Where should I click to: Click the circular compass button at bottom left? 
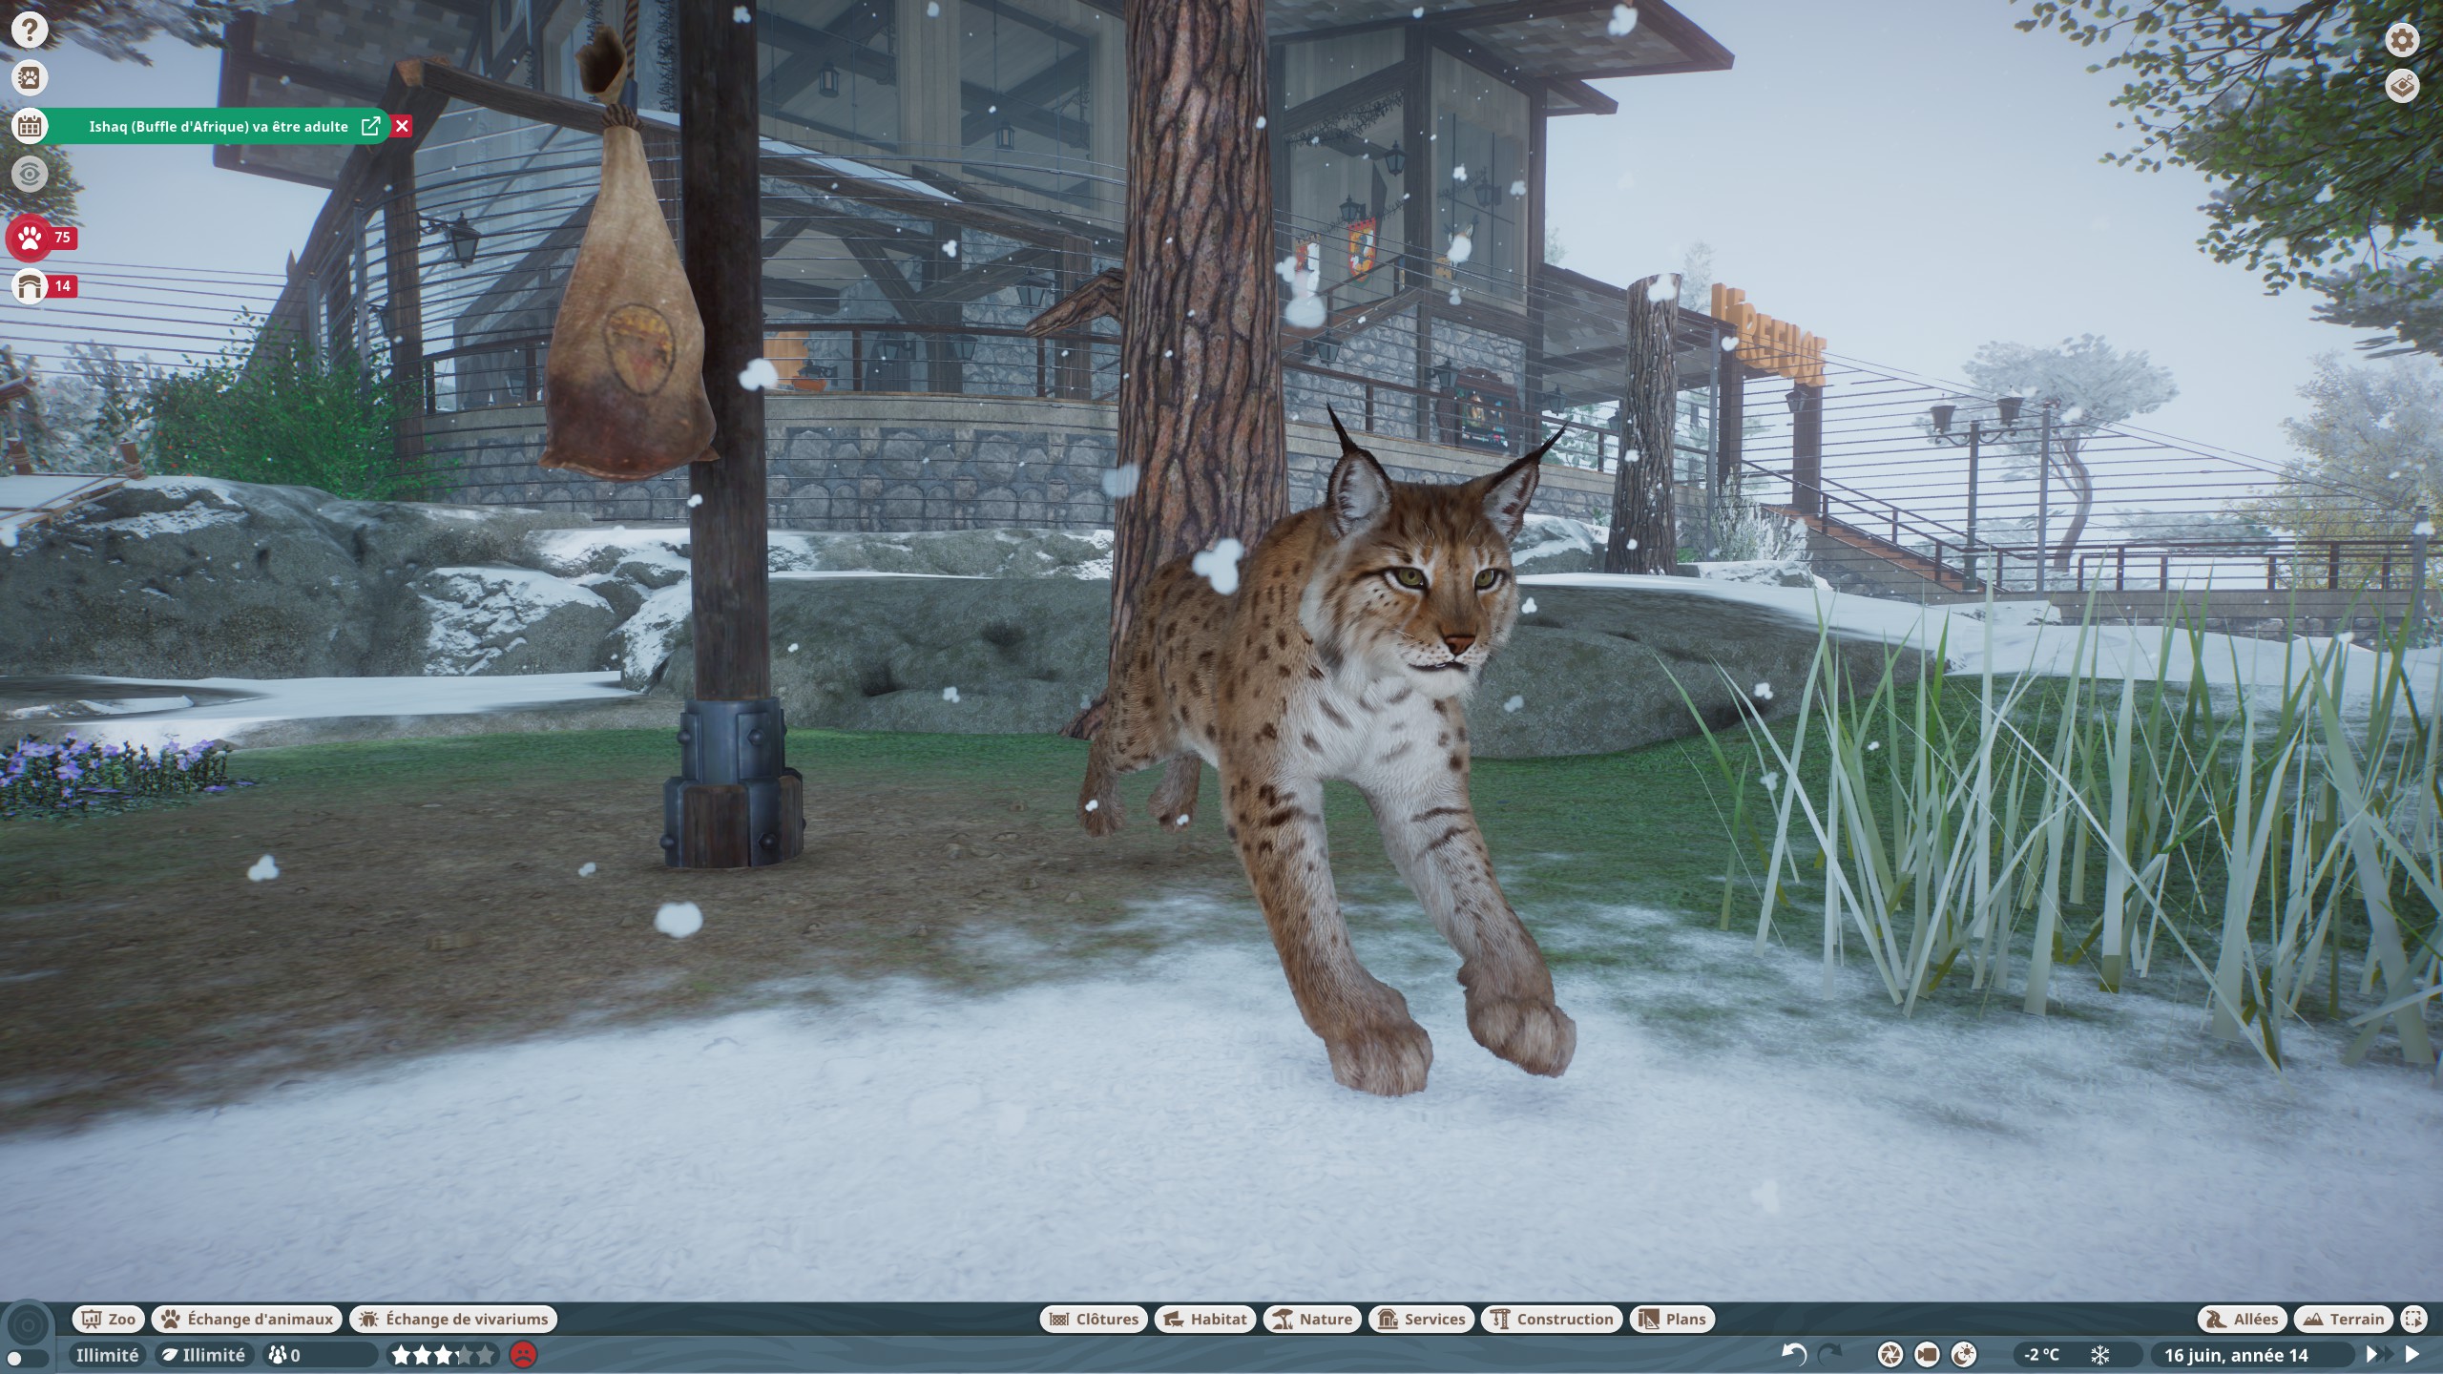coord(29,1324)
